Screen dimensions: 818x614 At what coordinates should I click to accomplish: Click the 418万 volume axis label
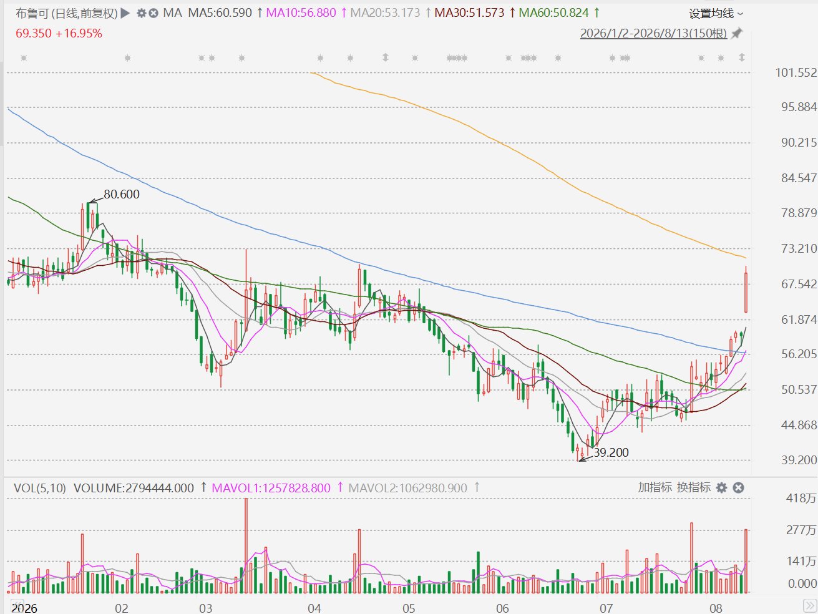pyautogui.click(x=802, y=498)
